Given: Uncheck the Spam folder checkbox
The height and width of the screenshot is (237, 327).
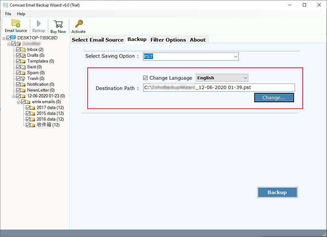Looking at the screenshot, I should pyautogui.click(x=18, y=73).
